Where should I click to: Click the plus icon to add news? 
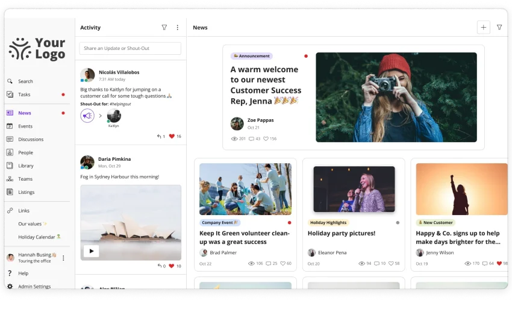(483, 28)
